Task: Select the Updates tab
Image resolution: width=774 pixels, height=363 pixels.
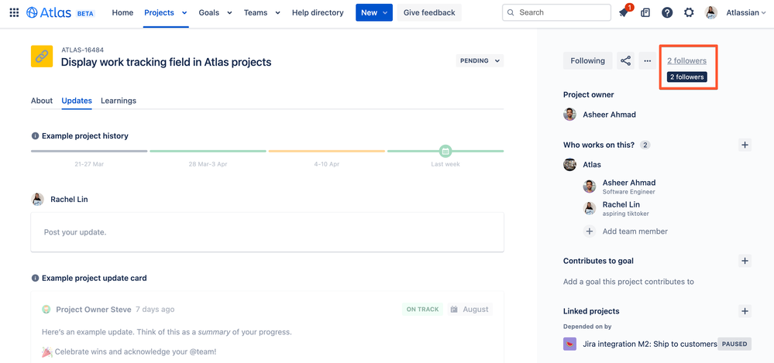Action: point(77,101)
